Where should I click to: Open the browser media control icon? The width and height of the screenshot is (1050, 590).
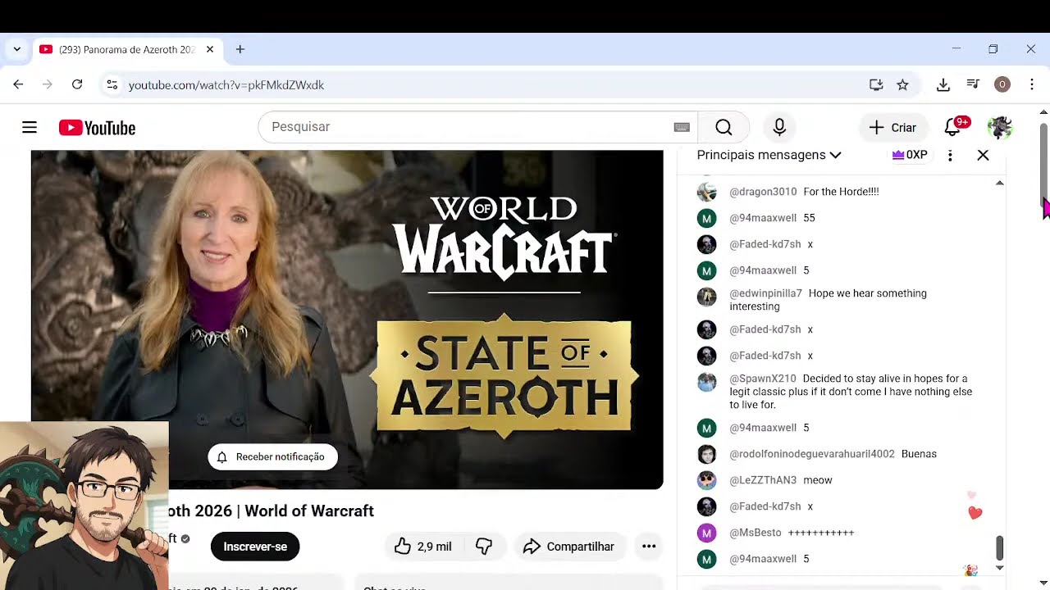tap(973, 84)
